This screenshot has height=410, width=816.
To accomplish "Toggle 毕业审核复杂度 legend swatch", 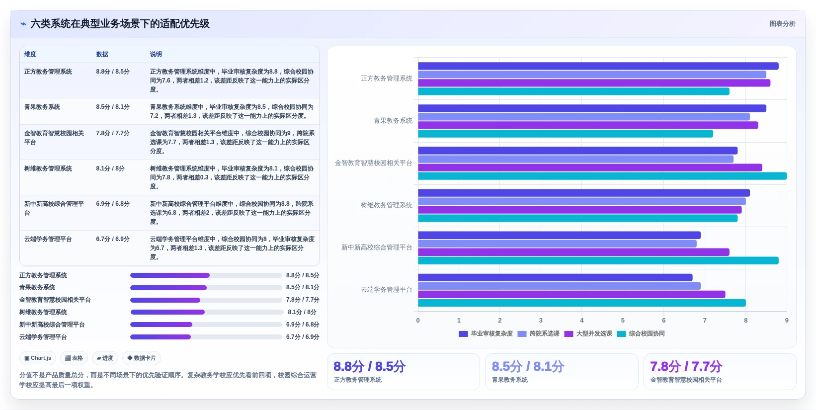I will point(463,334).
